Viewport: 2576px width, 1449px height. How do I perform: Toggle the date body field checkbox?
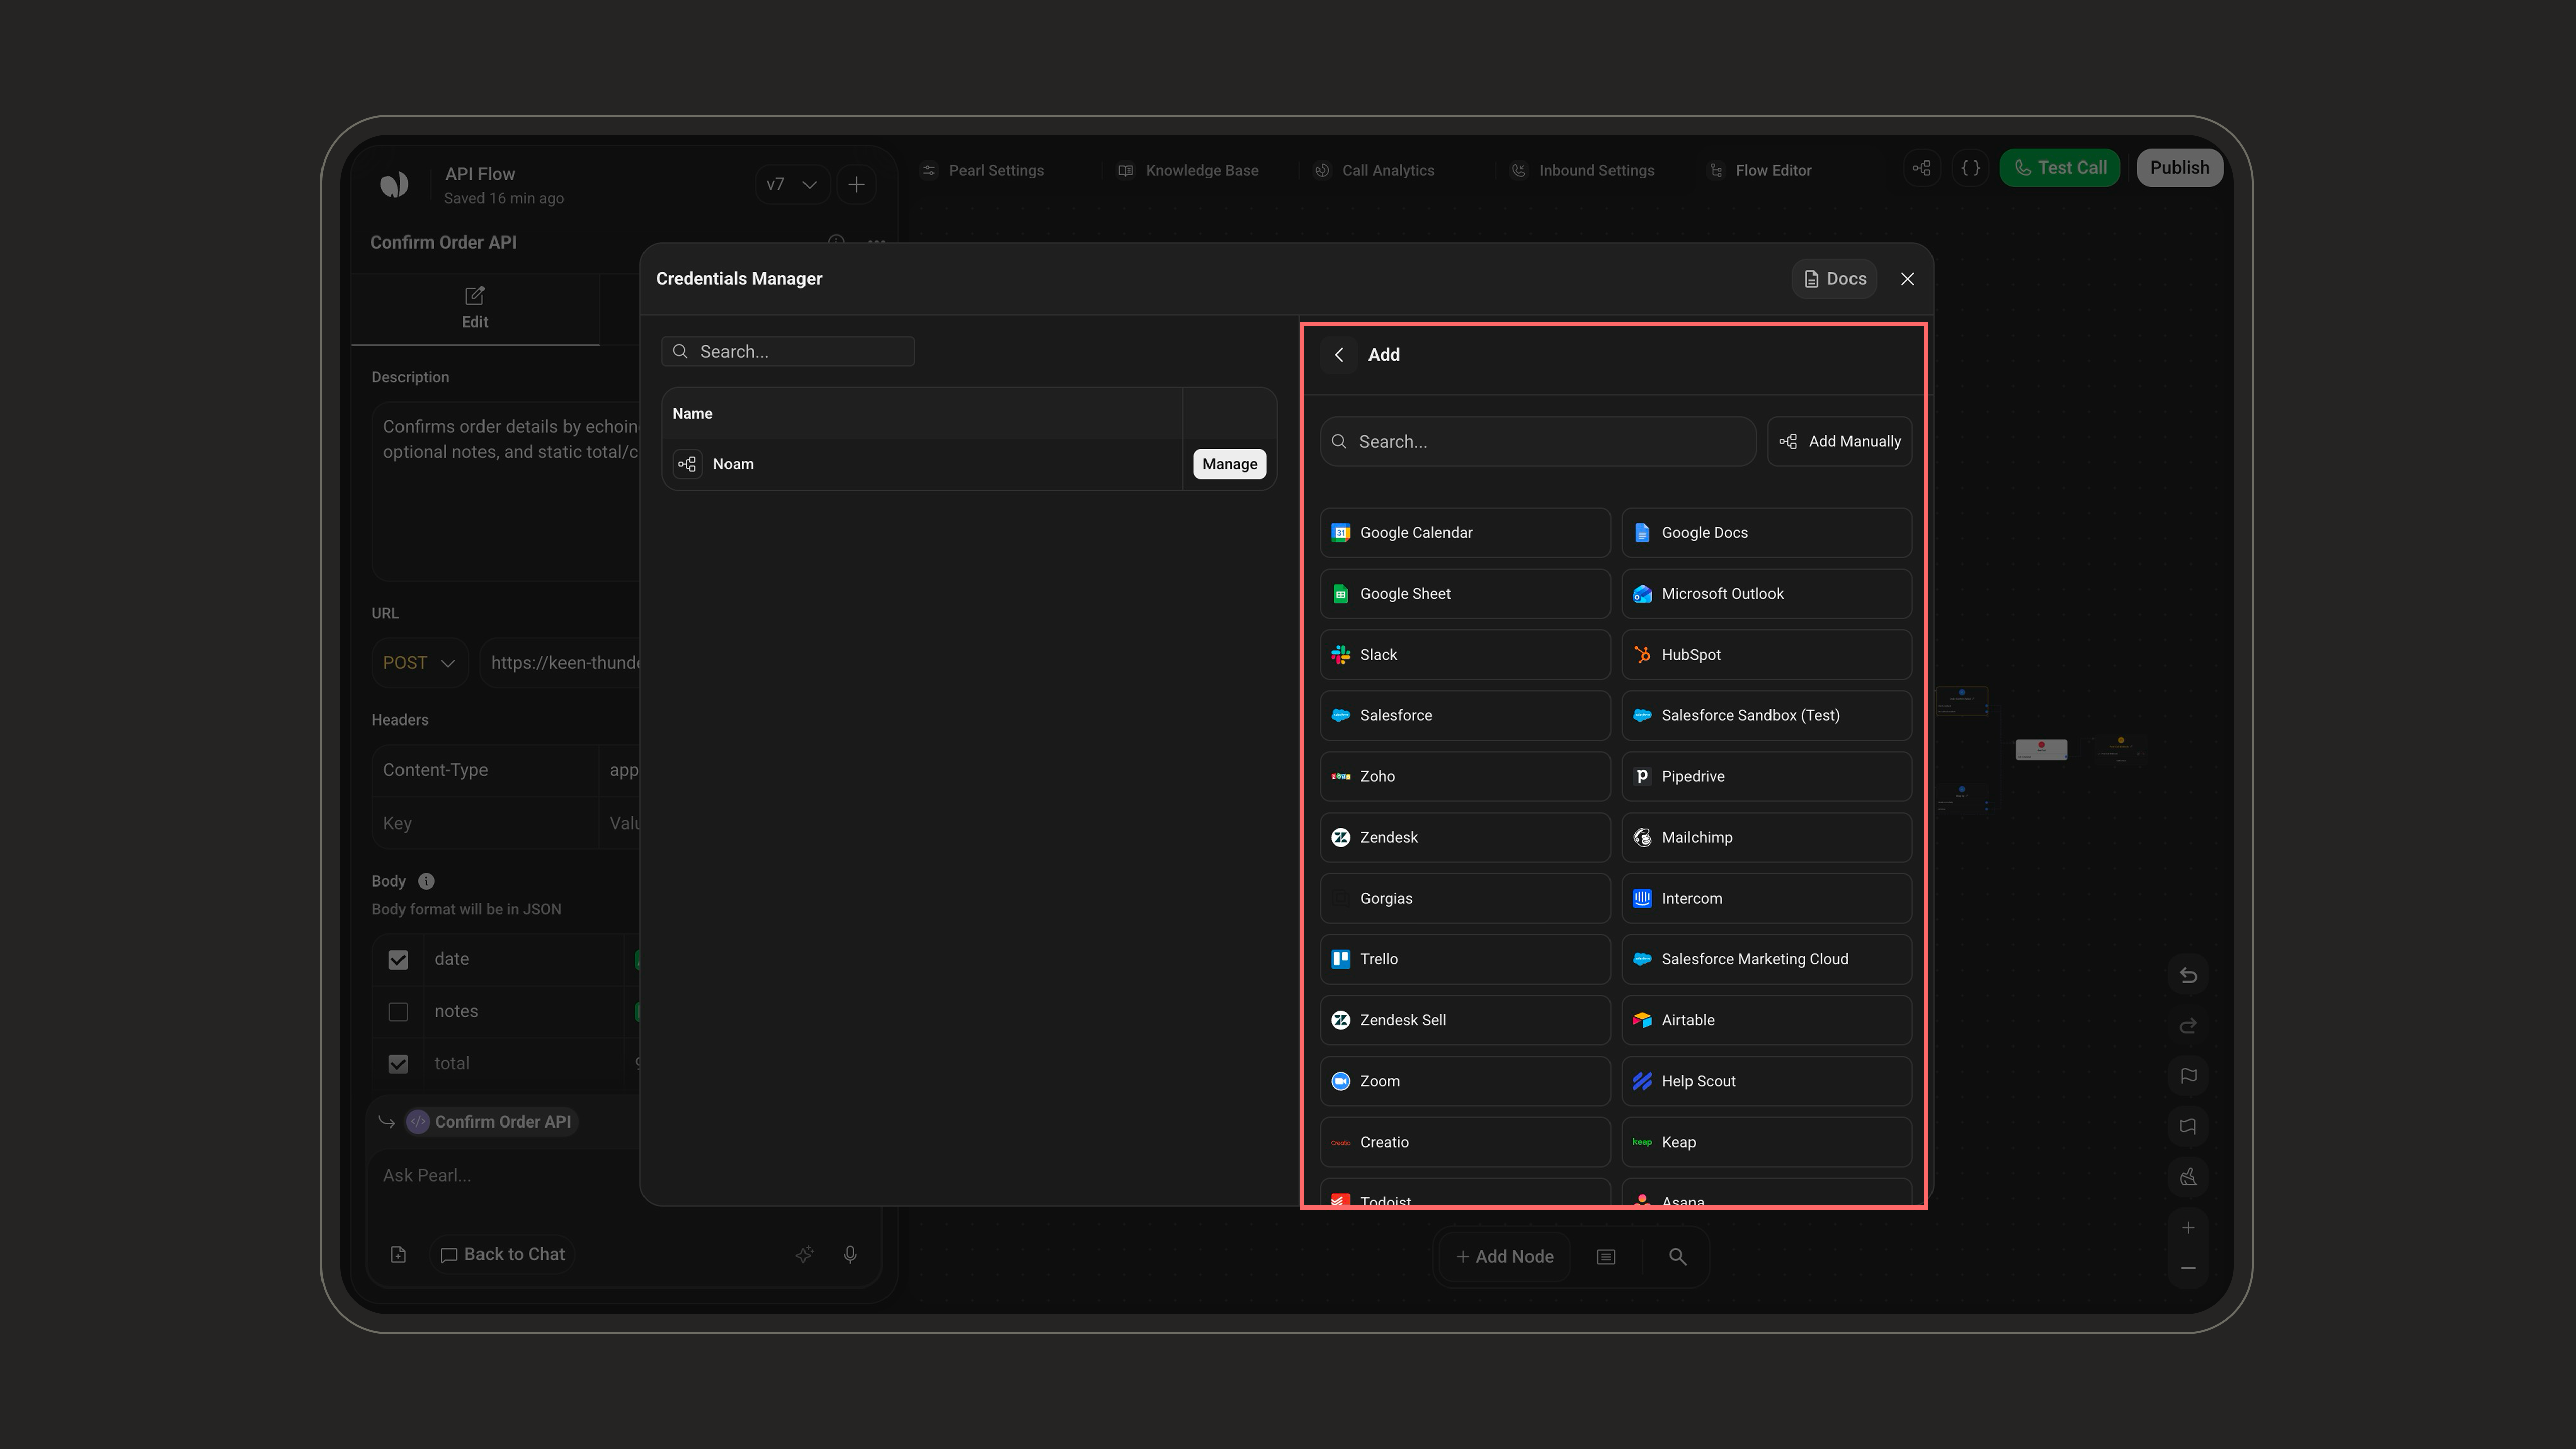point(398,960)
